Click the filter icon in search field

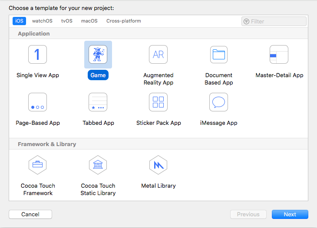pos(247,21)
